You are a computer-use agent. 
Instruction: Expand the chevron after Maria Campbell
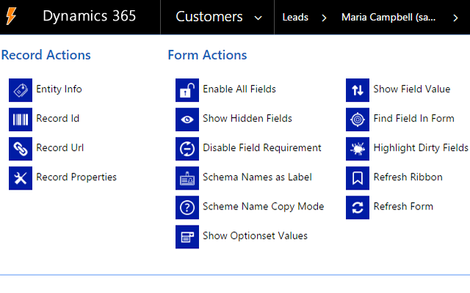coord(455,18)
